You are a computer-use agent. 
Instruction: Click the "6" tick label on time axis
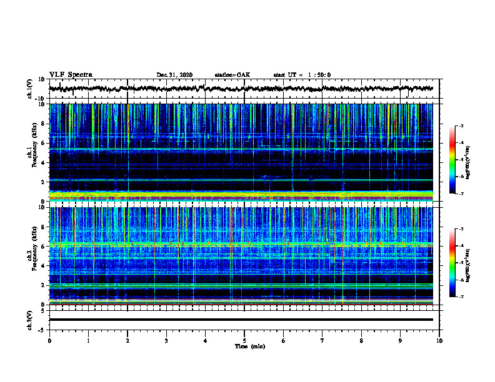point(283,341)
